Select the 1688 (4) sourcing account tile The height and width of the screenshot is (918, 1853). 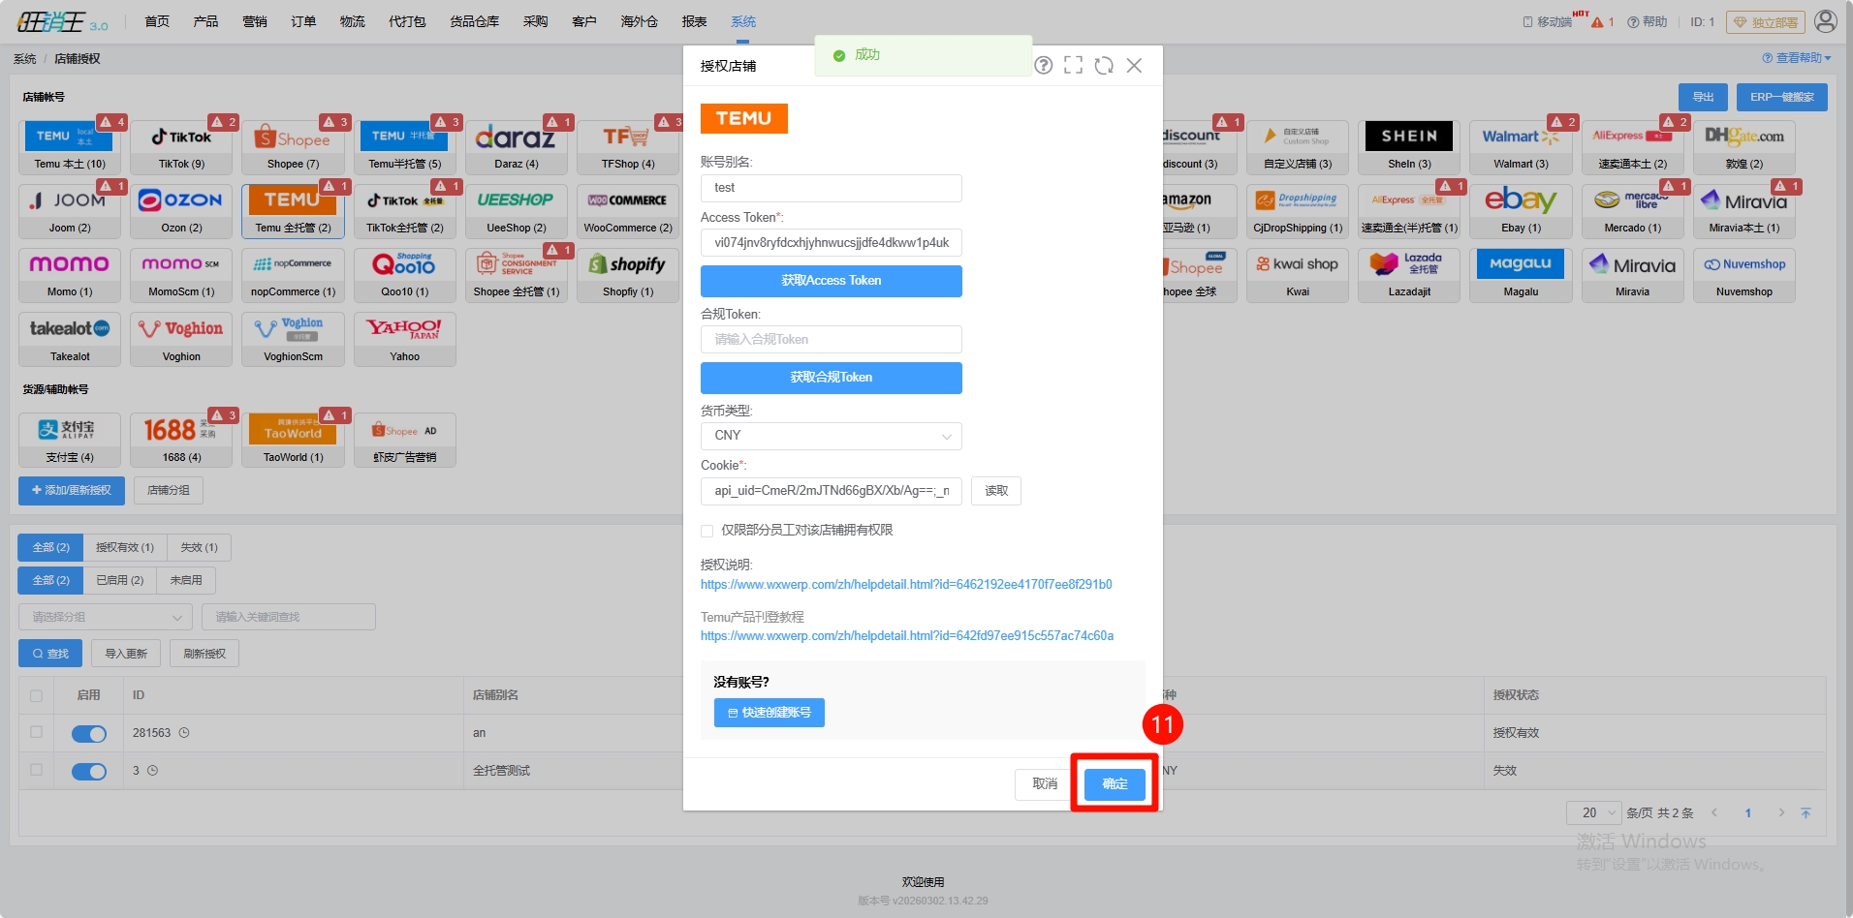tap(182, 440)
